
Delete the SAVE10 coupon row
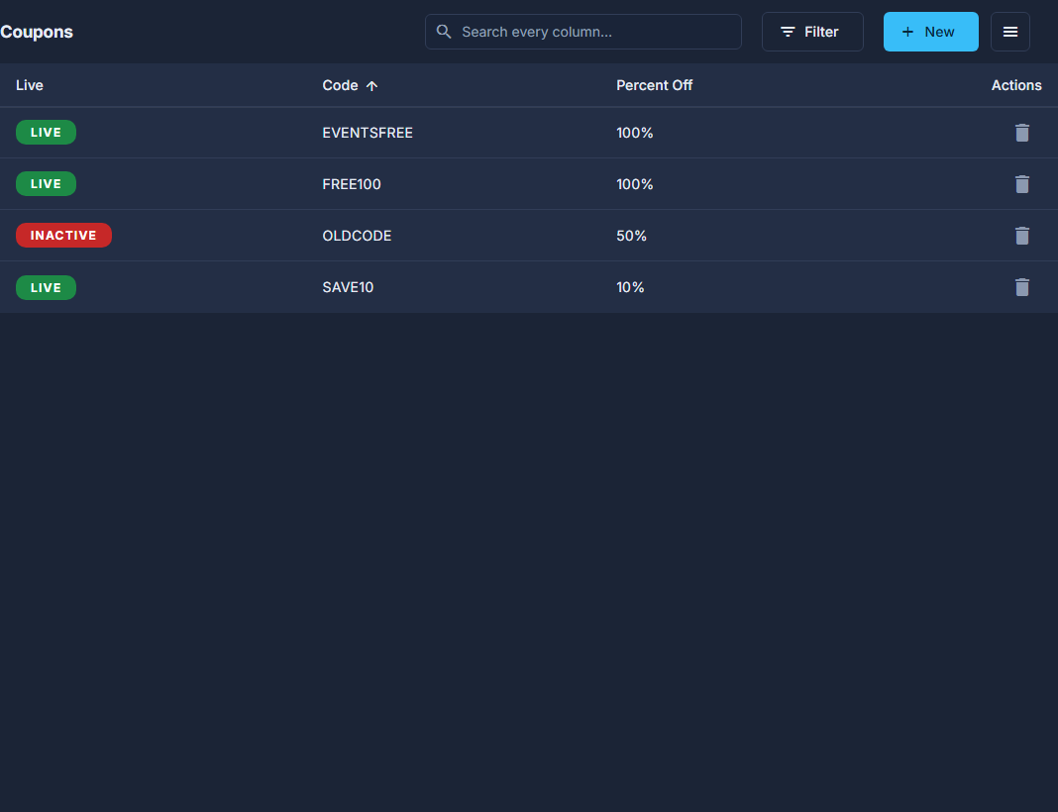pos(1021,287)
